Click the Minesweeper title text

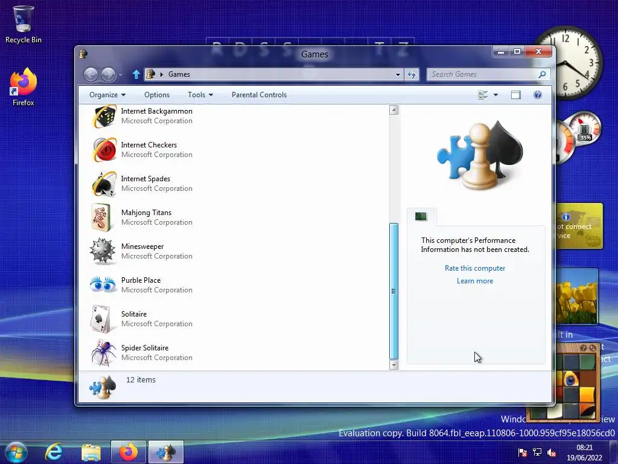142,246
